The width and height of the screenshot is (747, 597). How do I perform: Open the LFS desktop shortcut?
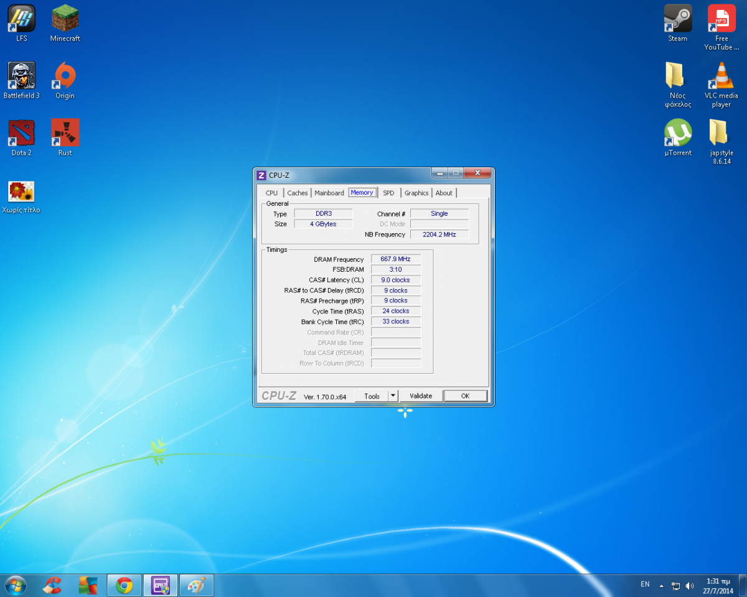pos(21,23)
